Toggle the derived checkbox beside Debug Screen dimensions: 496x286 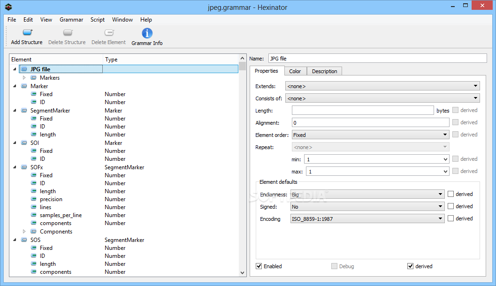410,266
